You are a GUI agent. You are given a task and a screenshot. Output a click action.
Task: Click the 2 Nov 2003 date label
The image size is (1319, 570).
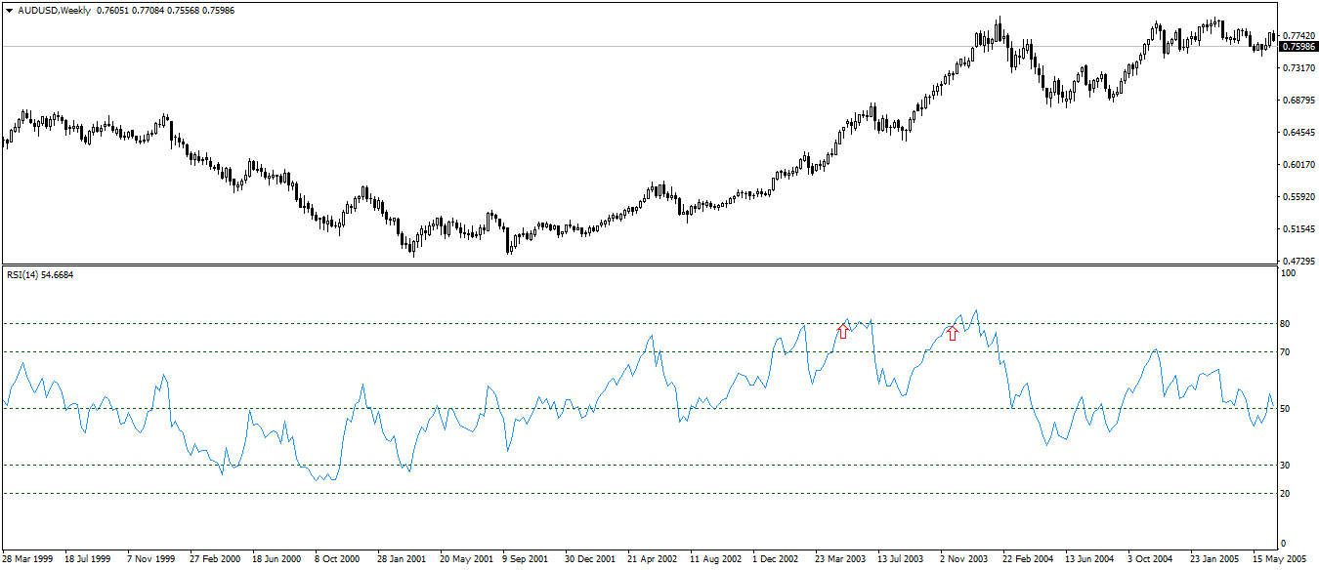[964, 559]
